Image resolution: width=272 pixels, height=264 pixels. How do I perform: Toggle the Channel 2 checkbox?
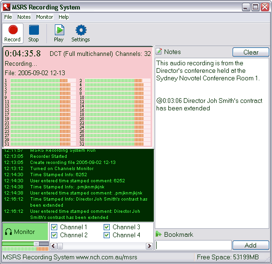(54, 235)
